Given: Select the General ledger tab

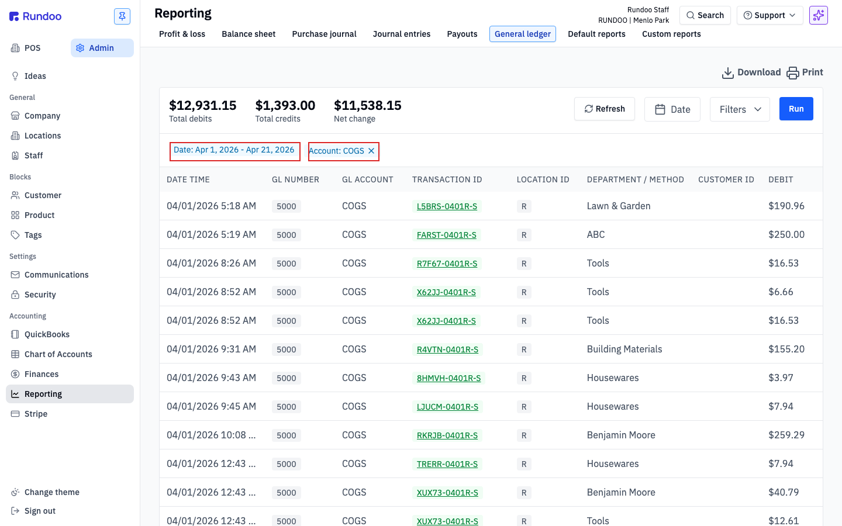Looking at the screenshot, I should 523,34.
